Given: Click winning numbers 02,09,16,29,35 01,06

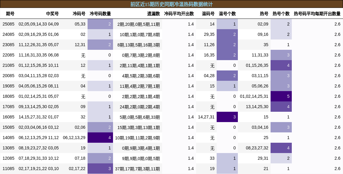Looking at the screenshot, I should (x=39, y=34).
